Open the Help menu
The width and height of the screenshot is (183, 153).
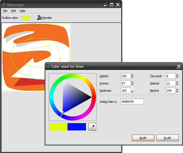point(23,11)
